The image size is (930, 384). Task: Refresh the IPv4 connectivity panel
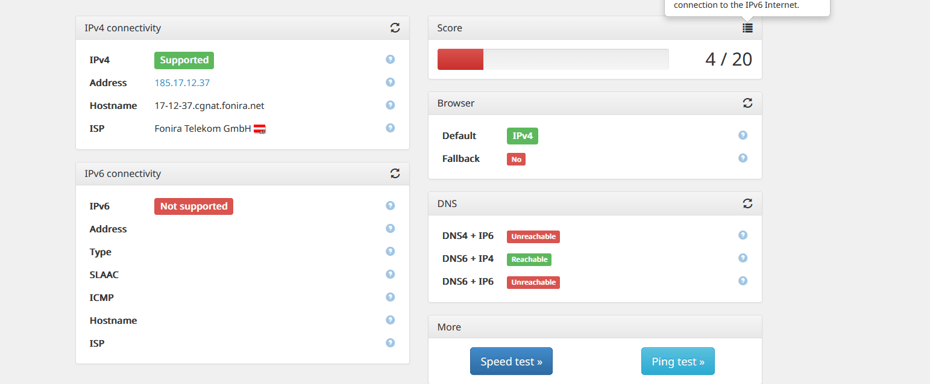point(395,28)
